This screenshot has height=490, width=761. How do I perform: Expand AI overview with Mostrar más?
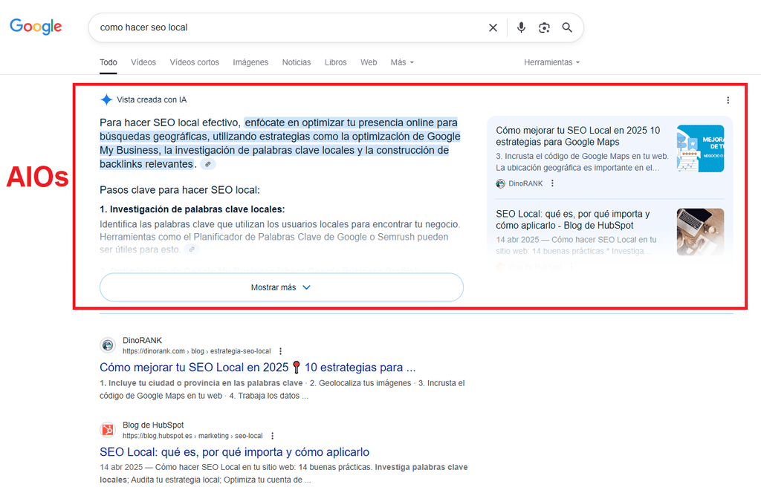[282, 287]
